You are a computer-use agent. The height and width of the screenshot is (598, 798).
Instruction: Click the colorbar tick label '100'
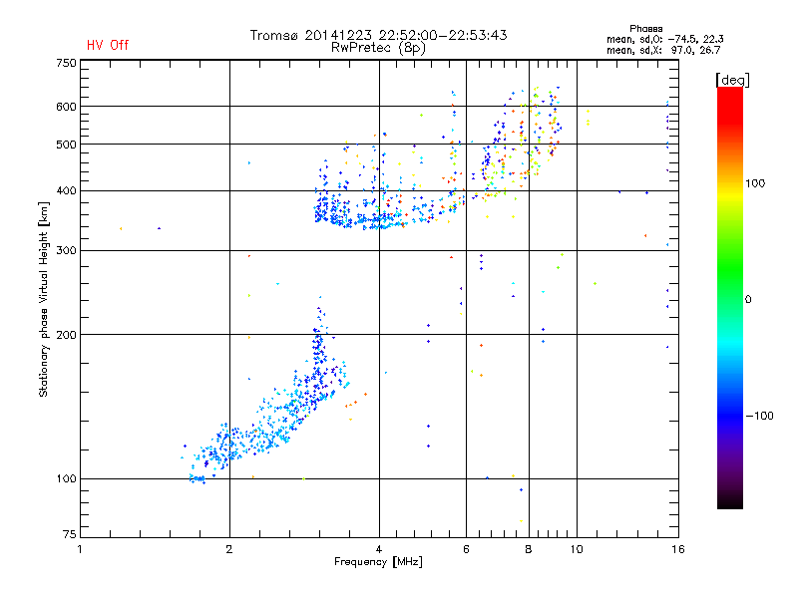click(x=755, y=183)
